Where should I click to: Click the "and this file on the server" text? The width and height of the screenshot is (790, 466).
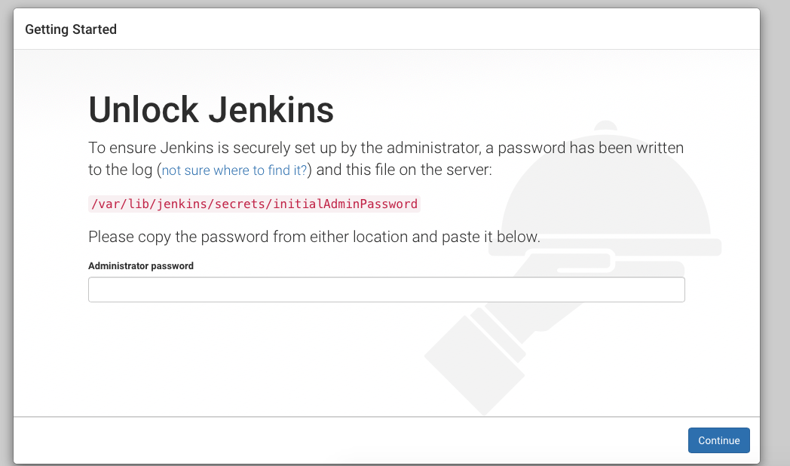(x=404, y=170)
